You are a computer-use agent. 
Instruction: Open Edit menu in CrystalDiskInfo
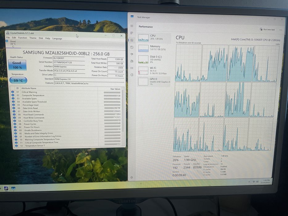pyautogui.click(x=14, y=37)
